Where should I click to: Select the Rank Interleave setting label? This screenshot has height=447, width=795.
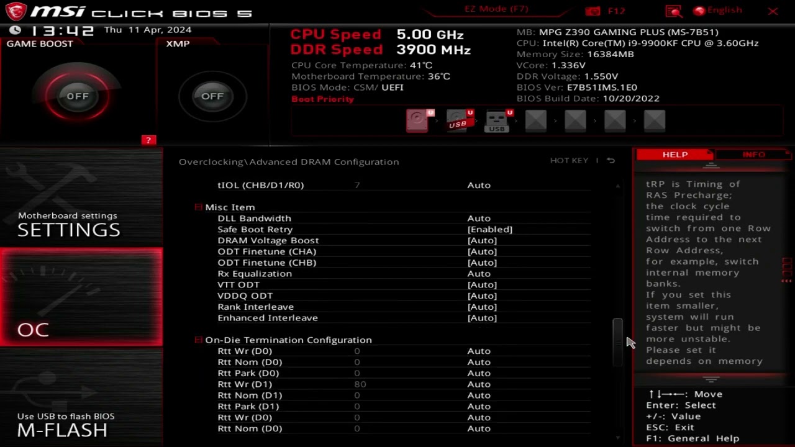point(255,307)
